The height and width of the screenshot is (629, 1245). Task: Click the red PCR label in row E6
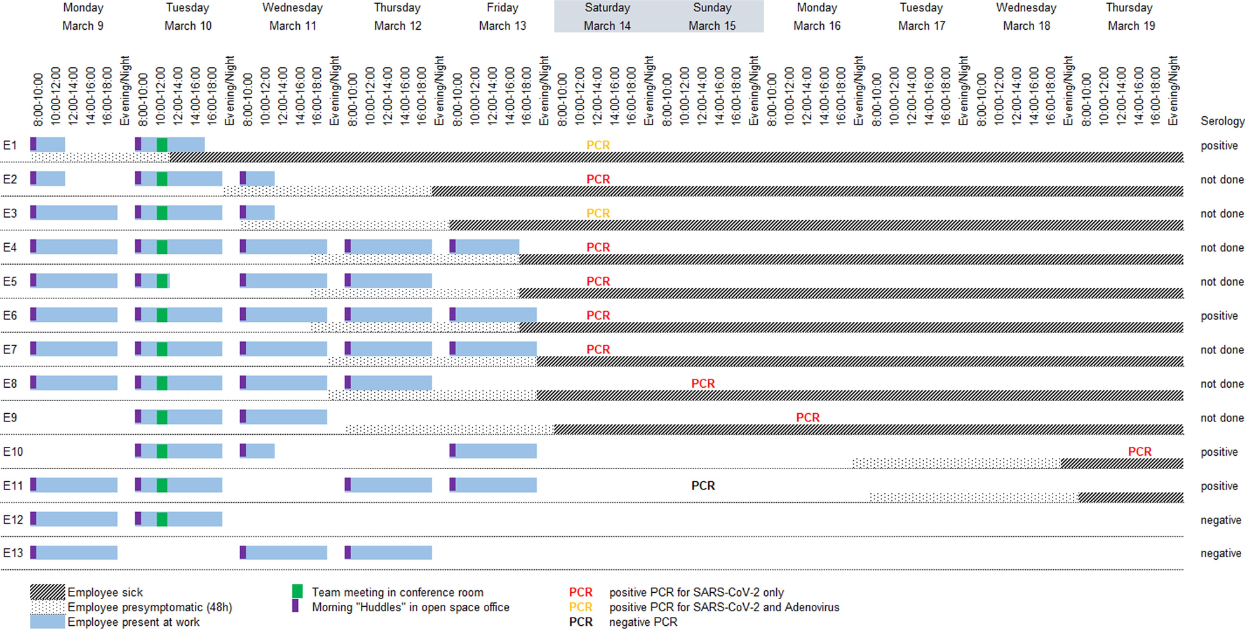pos(598,315)
